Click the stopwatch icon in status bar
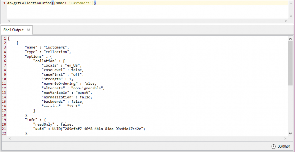The height and width of the screenshot is (152, 295). [x=273, y=146]
